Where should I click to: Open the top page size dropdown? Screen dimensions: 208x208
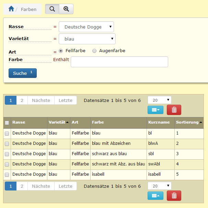pos(159,100)
